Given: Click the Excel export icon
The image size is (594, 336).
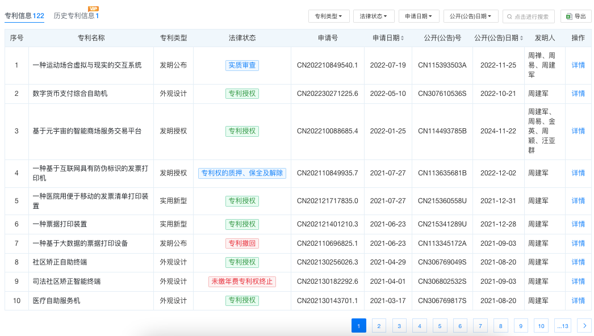Looking at the screenshot, I should tap(568, 16).
